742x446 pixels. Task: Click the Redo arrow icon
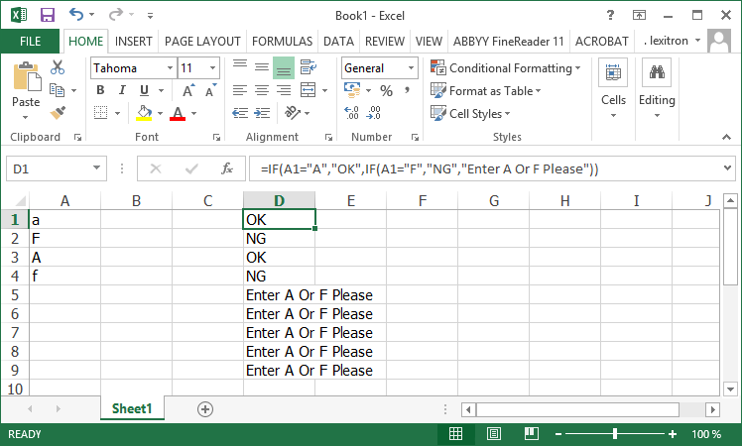click(115, 15)
